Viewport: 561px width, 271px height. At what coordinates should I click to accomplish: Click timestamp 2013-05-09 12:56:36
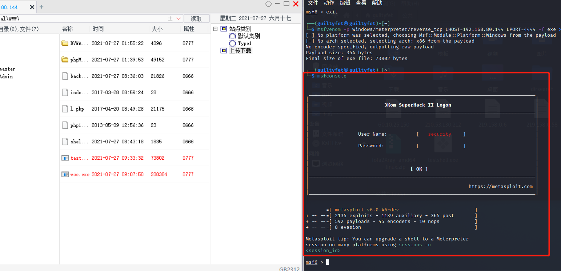[117, 125]
